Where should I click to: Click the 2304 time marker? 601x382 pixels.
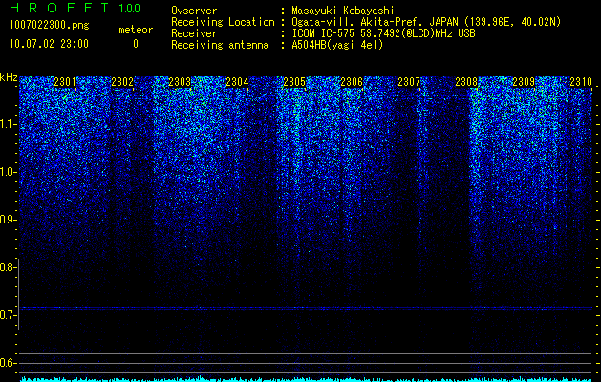point(237,82)
